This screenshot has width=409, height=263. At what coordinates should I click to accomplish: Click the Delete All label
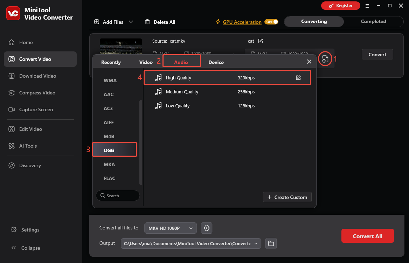click(x=164, y=22)
